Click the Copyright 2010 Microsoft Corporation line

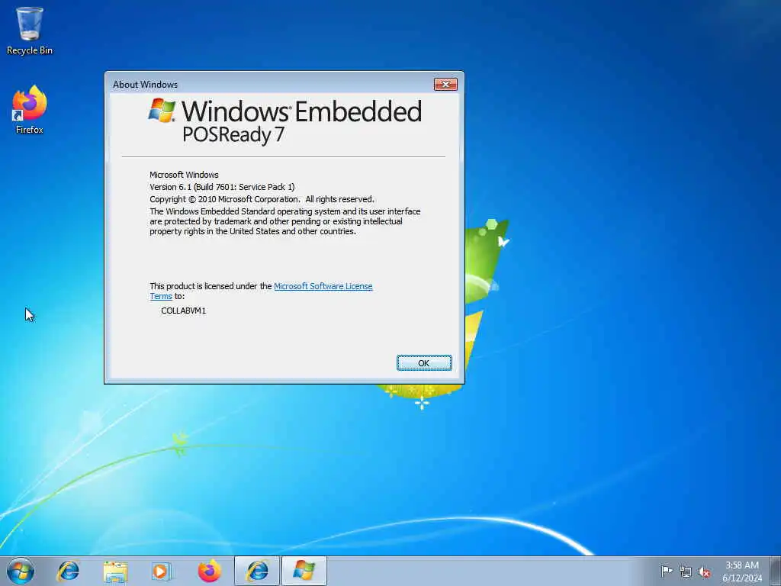tap(262, 199)
